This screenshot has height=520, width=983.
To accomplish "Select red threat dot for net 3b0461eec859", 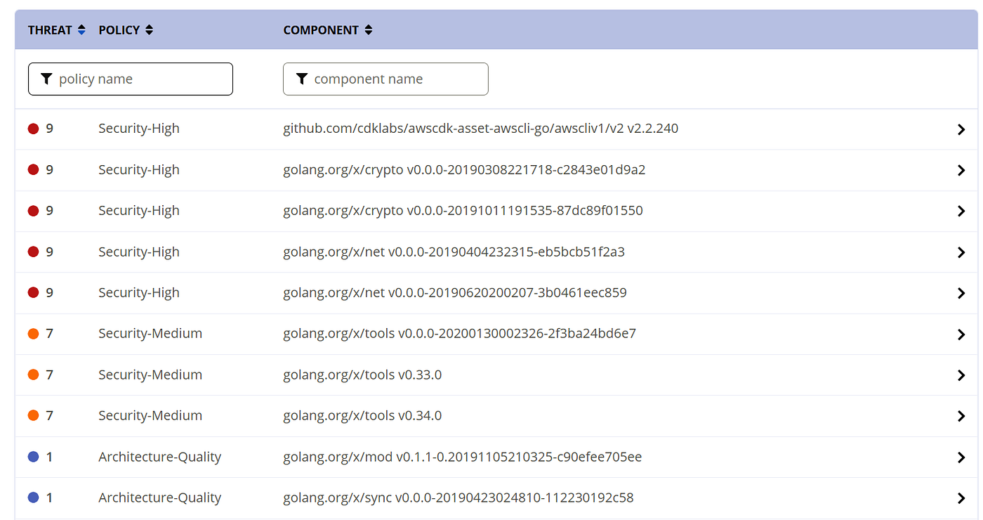I will click(33, 292).
